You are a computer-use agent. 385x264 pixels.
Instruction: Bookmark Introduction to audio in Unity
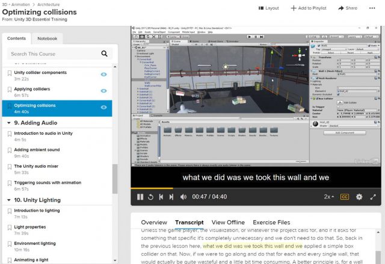[x=10, y=134]
